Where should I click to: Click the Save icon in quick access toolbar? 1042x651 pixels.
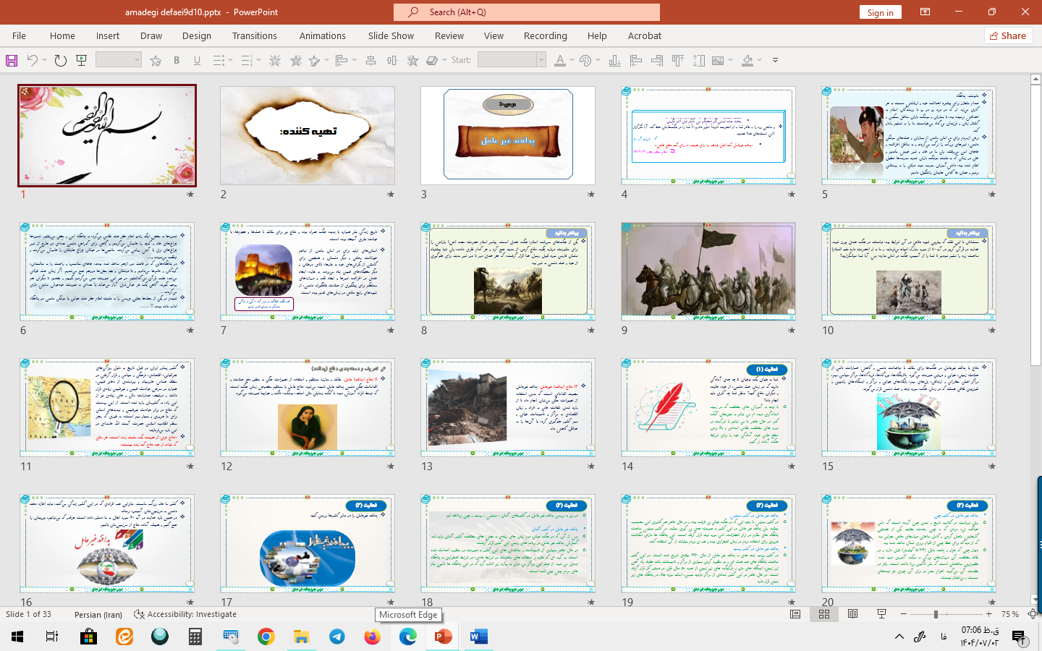[12, 61]
